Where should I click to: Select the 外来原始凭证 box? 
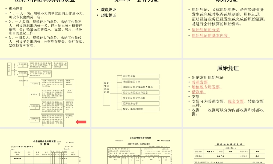coord(23,65)
